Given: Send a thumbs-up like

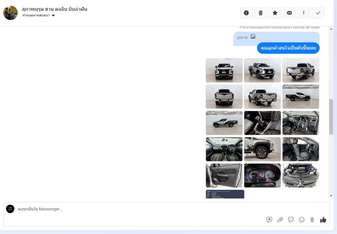Looking at the screenshot, I should [x=323, y=220].
